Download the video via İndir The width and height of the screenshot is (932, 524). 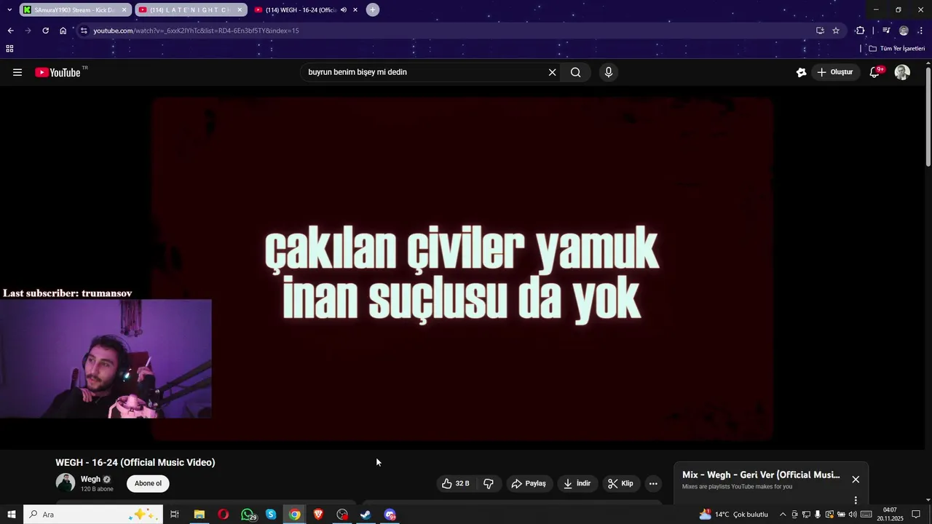click(x=577, y=483)
